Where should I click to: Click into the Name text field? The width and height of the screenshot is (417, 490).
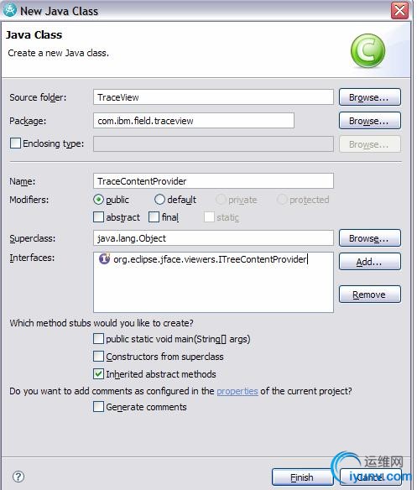(x=213, y=181)
